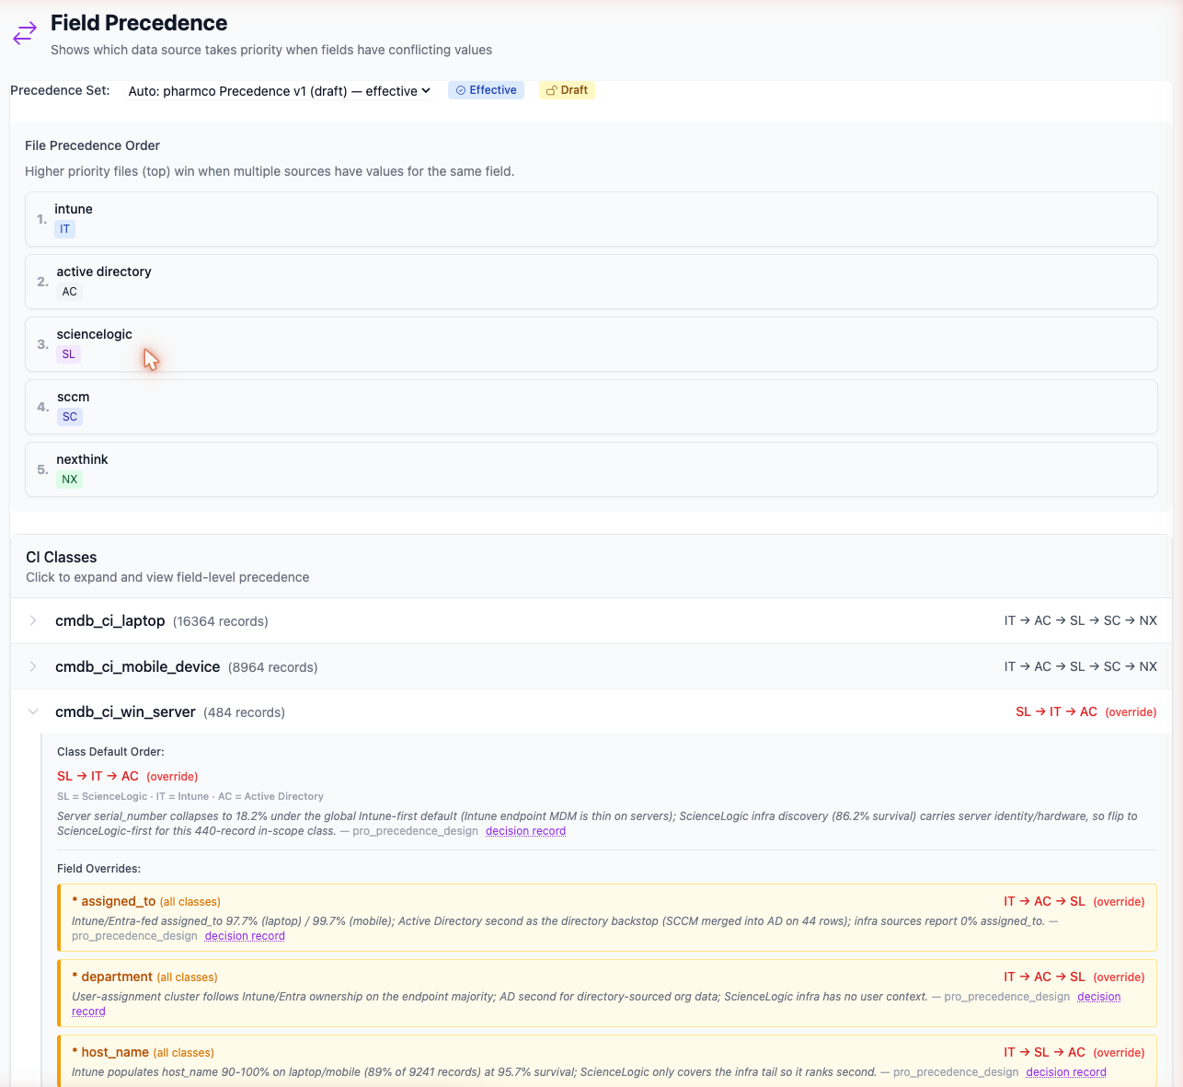Expand the cmdb_ci_mobile_device class chevron

(33, 666)
